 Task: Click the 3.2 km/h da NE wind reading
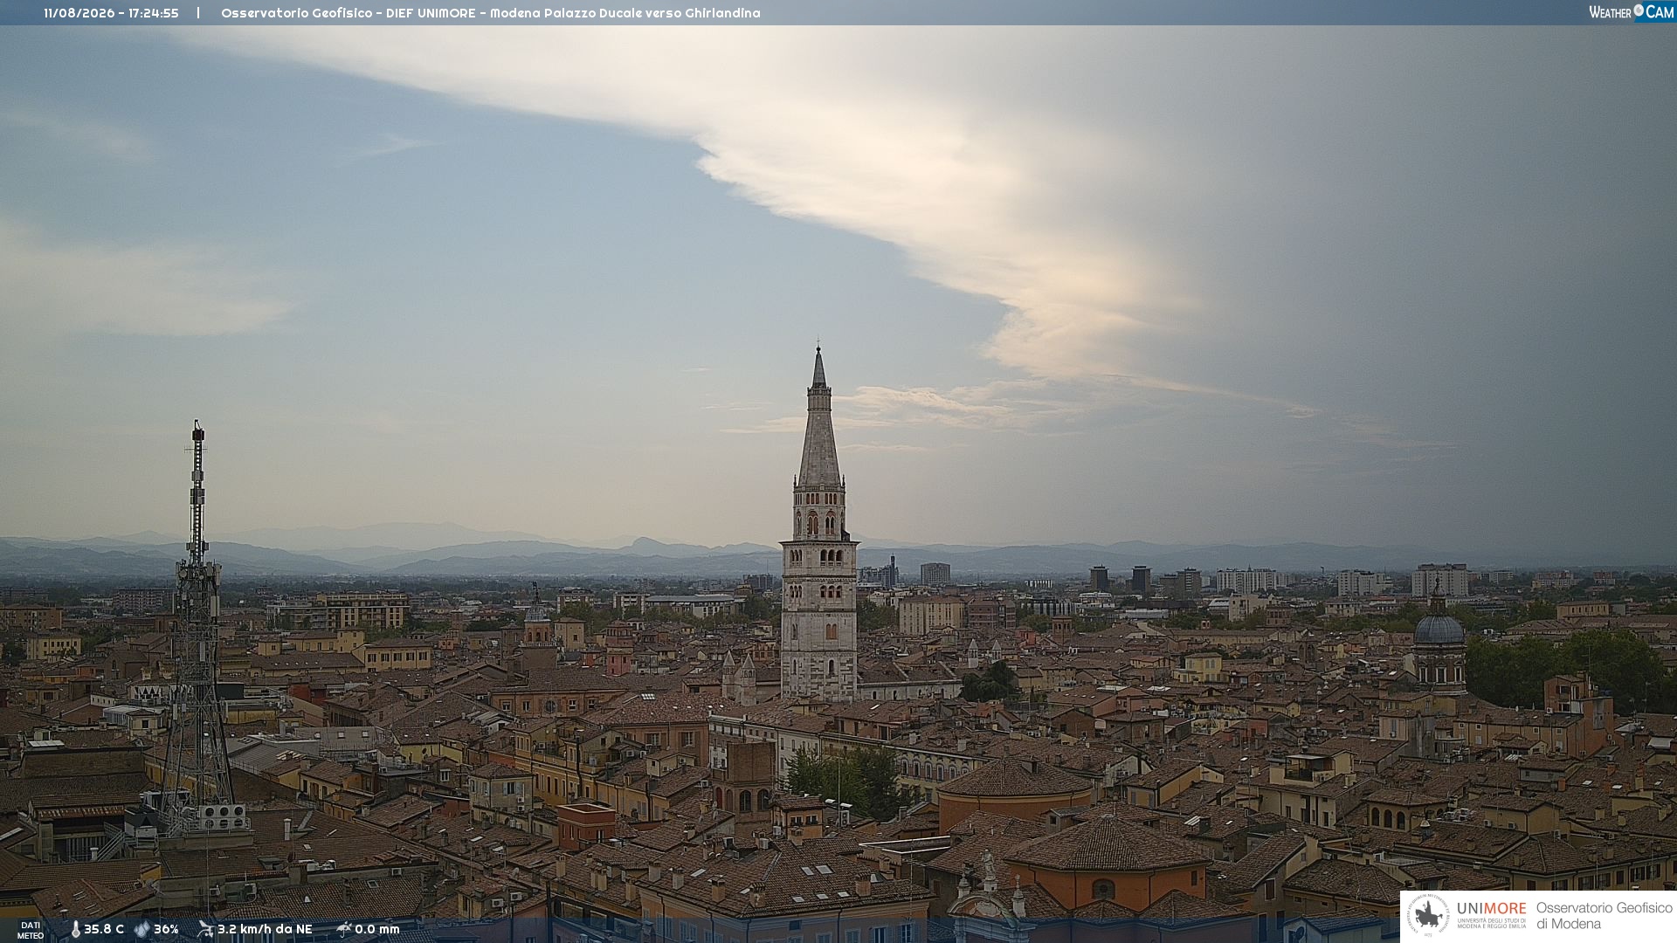265,929
